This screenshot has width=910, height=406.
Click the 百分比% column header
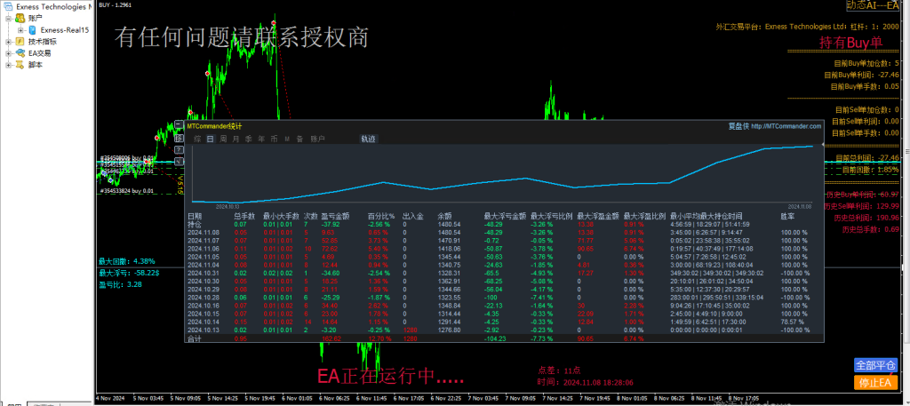tap(380, 216)
